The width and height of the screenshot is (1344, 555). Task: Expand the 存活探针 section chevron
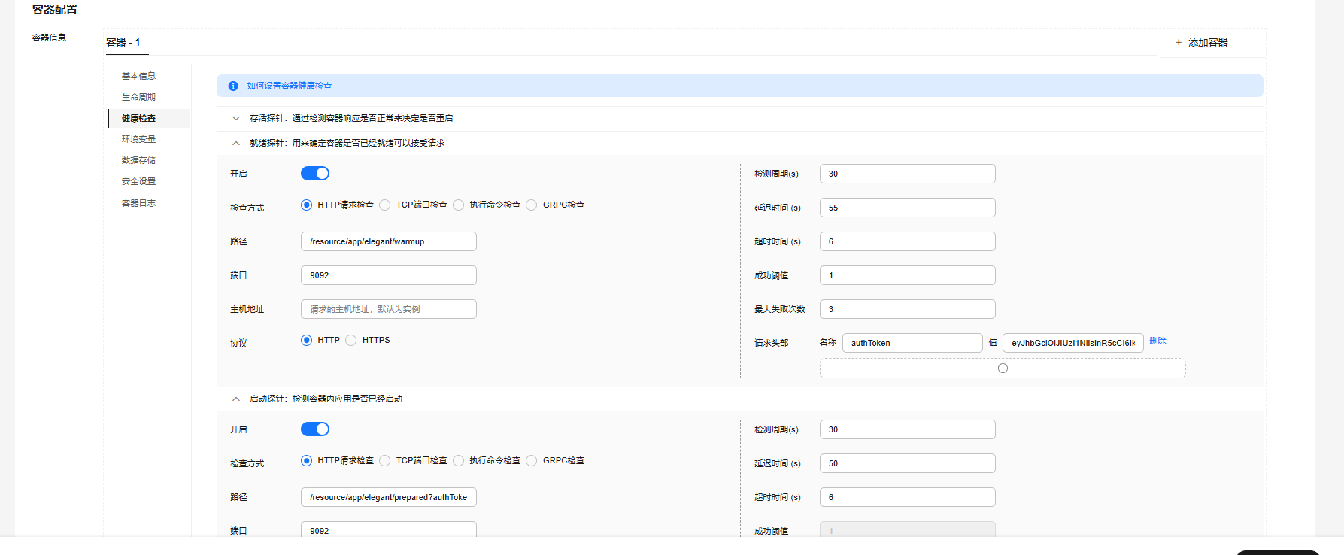coord(236,119)
